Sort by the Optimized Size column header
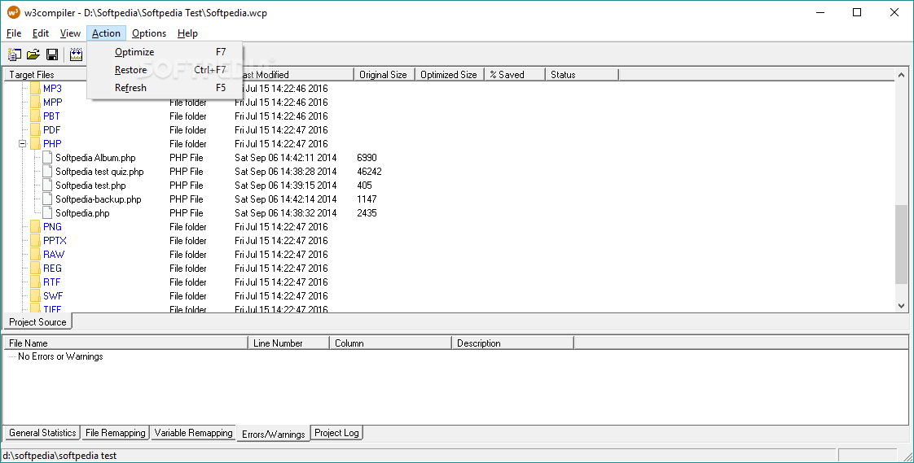 point(450,75)
